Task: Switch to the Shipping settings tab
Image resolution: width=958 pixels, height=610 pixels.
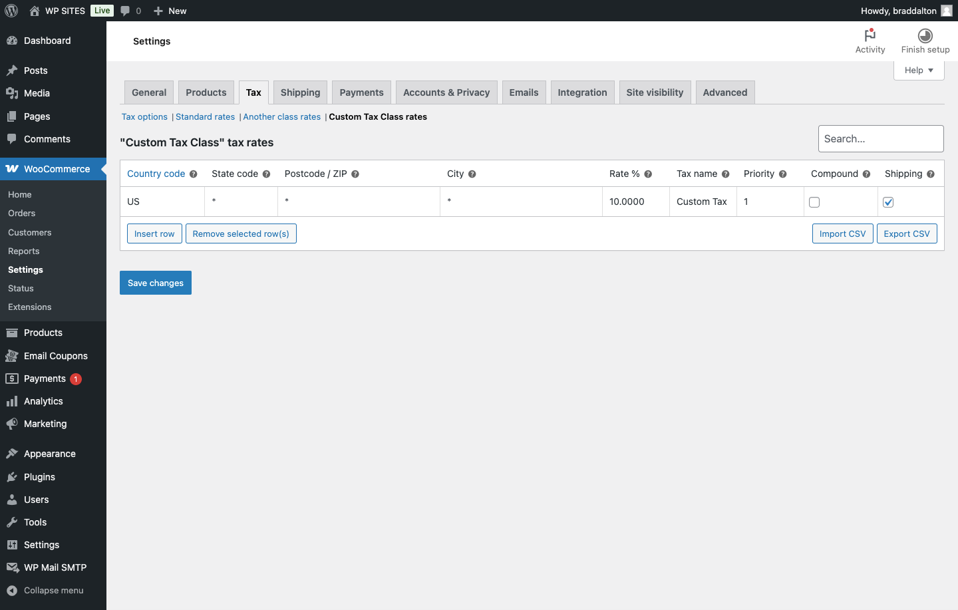Action: [300, 92]
